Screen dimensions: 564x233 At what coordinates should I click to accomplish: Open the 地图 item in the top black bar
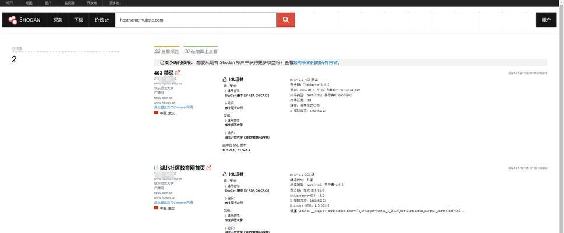click(29, 3)
